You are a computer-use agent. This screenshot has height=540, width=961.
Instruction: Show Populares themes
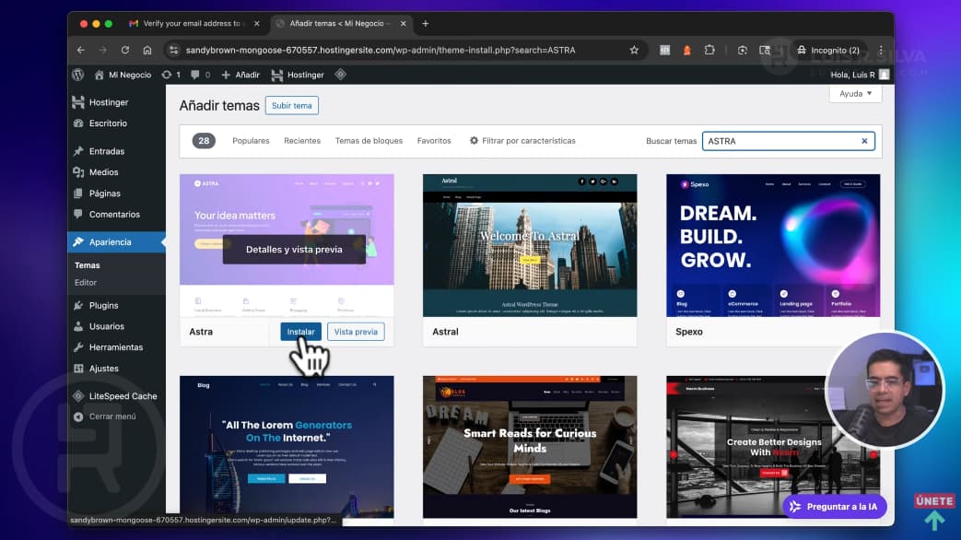click(251, 141)
